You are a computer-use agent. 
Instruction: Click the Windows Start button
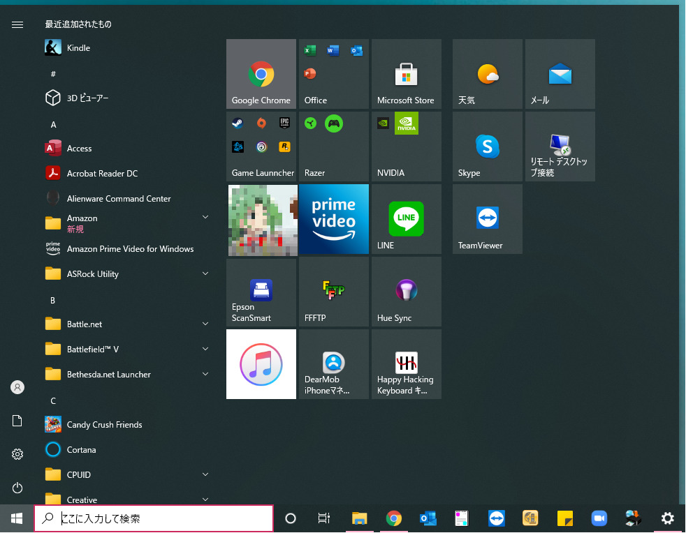point(17,518)
